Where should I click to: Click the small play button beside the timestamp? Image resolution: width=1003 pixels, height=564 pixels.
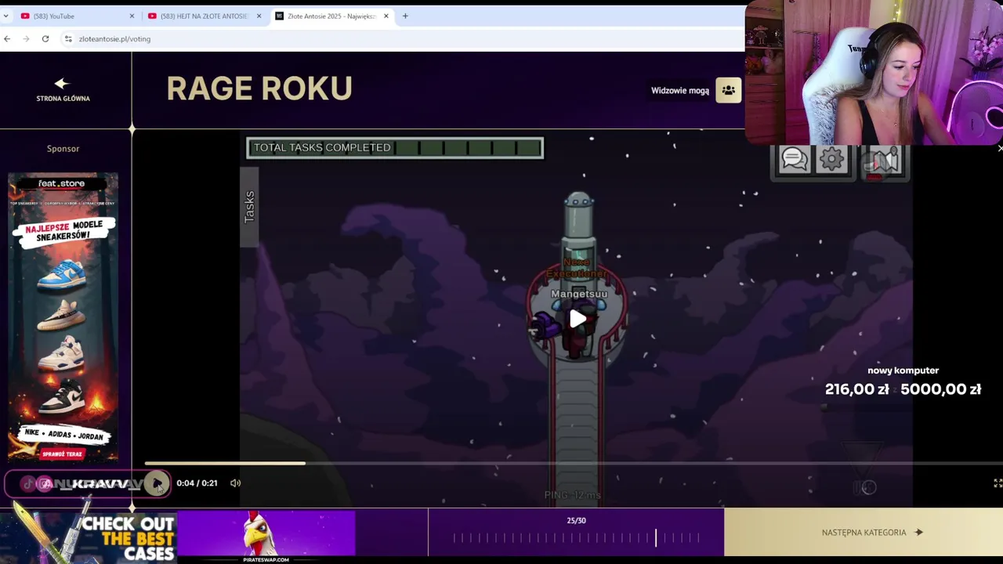click(x=158, y=483)
